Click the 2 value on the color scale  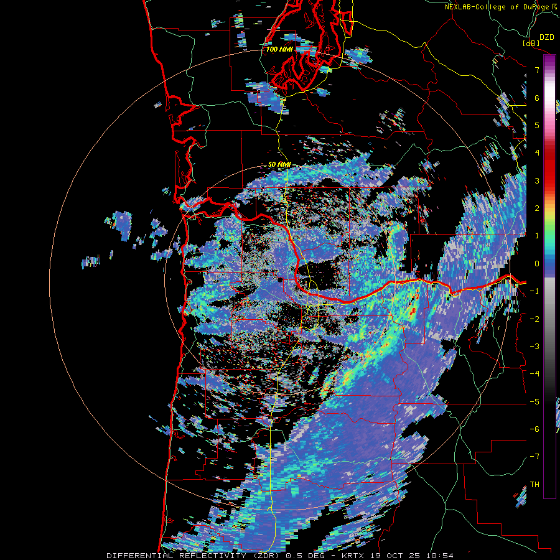(x=537, y=208)
